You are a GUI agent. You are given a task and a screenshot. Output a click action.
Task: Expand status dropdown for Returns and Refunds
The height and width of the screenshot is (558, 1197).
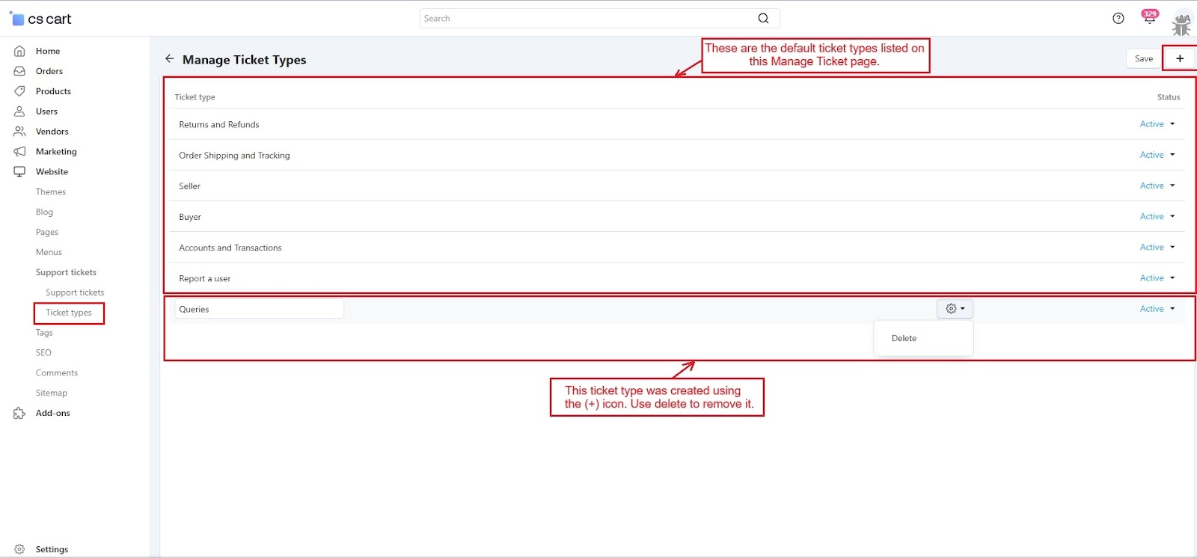tap(1157, 124)
